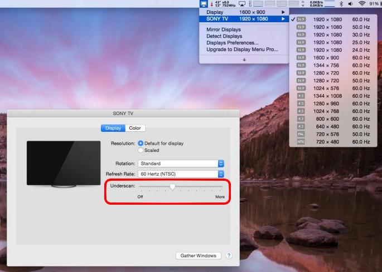This screenshot has height=272, width=382.
Task: Switch to the Color tab
Action: coord(134,128)
